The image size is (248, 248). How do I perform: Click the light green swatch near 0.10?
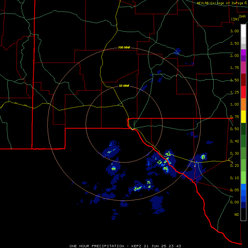pos(243,178)
